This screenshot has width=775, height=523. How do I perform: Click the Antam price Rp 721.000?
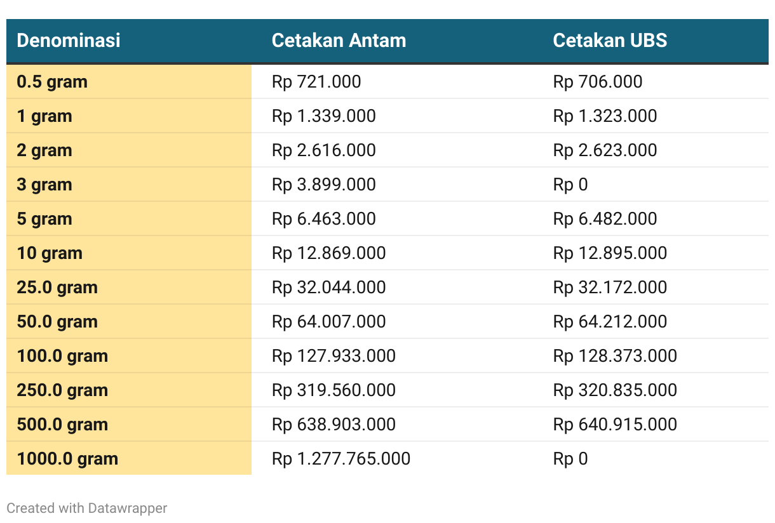click(316, 82)
